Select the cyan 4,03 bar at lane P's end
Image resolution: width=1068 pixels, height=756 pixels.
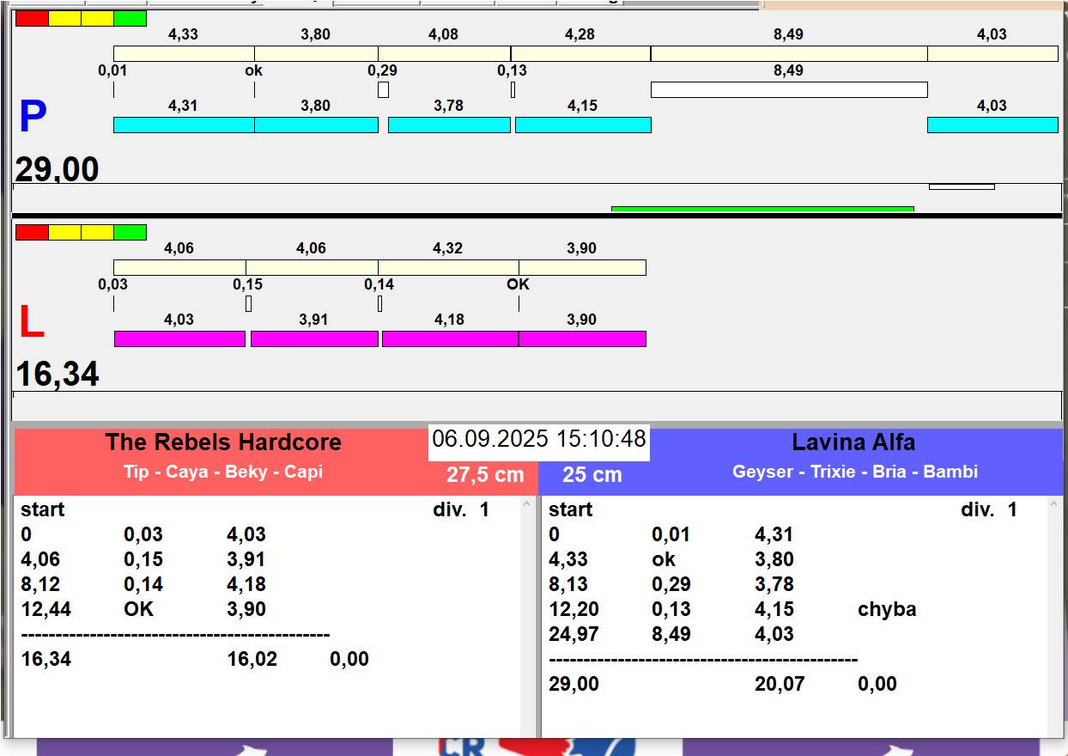pos(992,125)
